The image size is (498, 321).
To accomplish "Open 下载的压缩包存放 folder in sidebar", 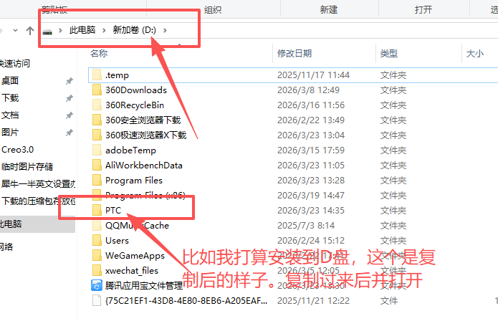I will [38, 201].
